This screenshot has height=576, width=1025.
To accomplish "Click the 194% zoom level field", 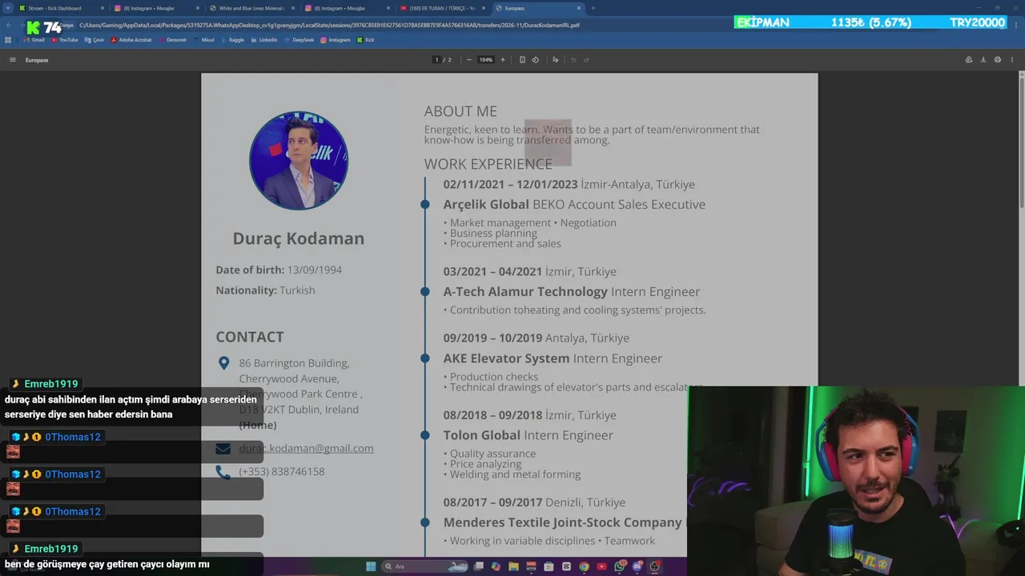I will [486, 60].
